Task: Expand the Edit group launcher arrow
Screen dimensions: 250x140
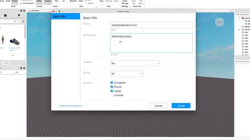Action: pyautogui.click(x=96, y=7)
